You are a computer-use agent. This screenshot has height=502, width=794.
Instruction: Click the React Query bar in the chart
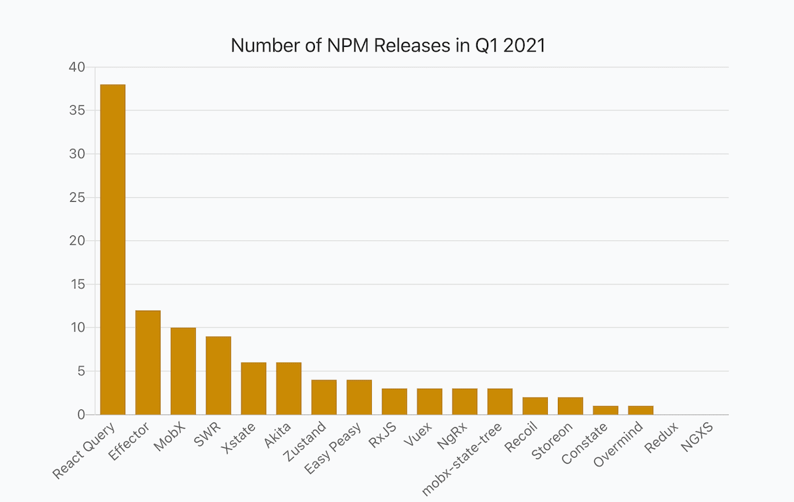(112, 249)
